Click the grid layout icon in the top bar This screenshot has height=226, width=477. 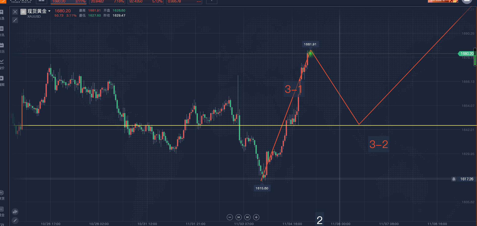pos(42,2)
